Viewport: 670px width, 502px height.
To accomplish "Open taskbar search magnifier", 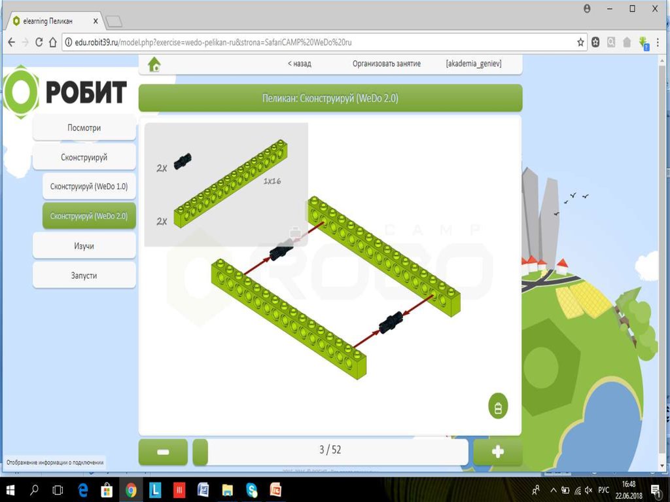I will 34,490.
